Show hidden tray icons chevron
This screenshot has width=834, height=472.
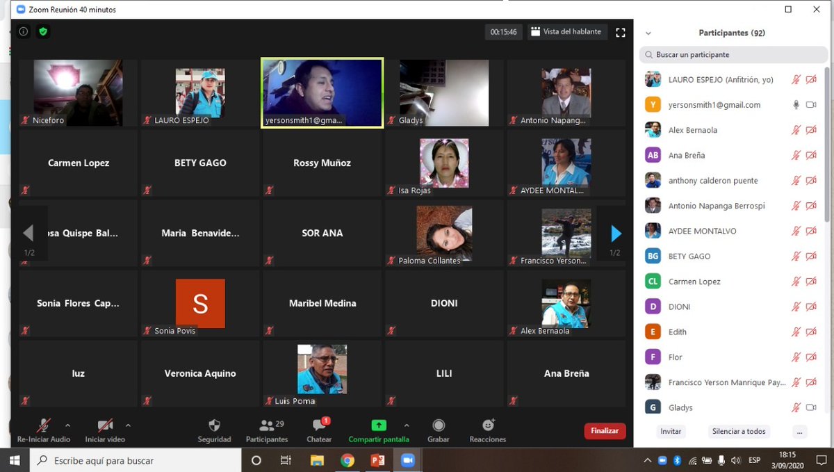(x=647, y=460)
